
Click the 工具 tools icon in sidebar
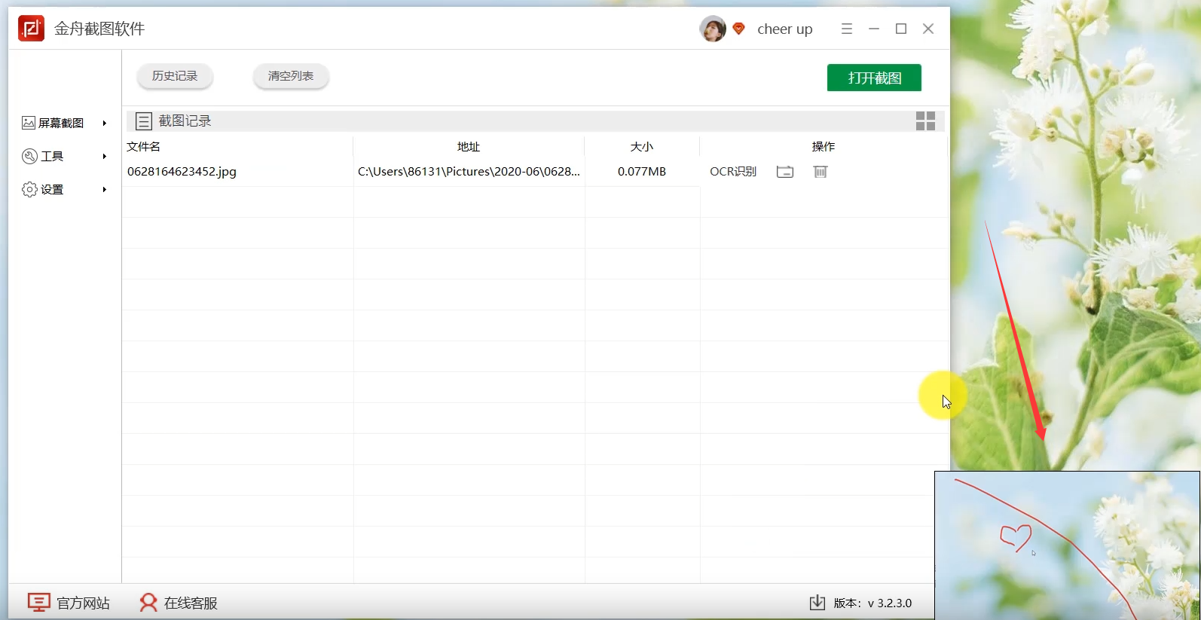coord(29,156)
